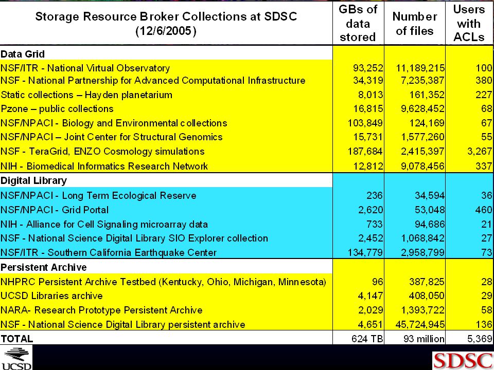Select file count 45,724,945

420,324
